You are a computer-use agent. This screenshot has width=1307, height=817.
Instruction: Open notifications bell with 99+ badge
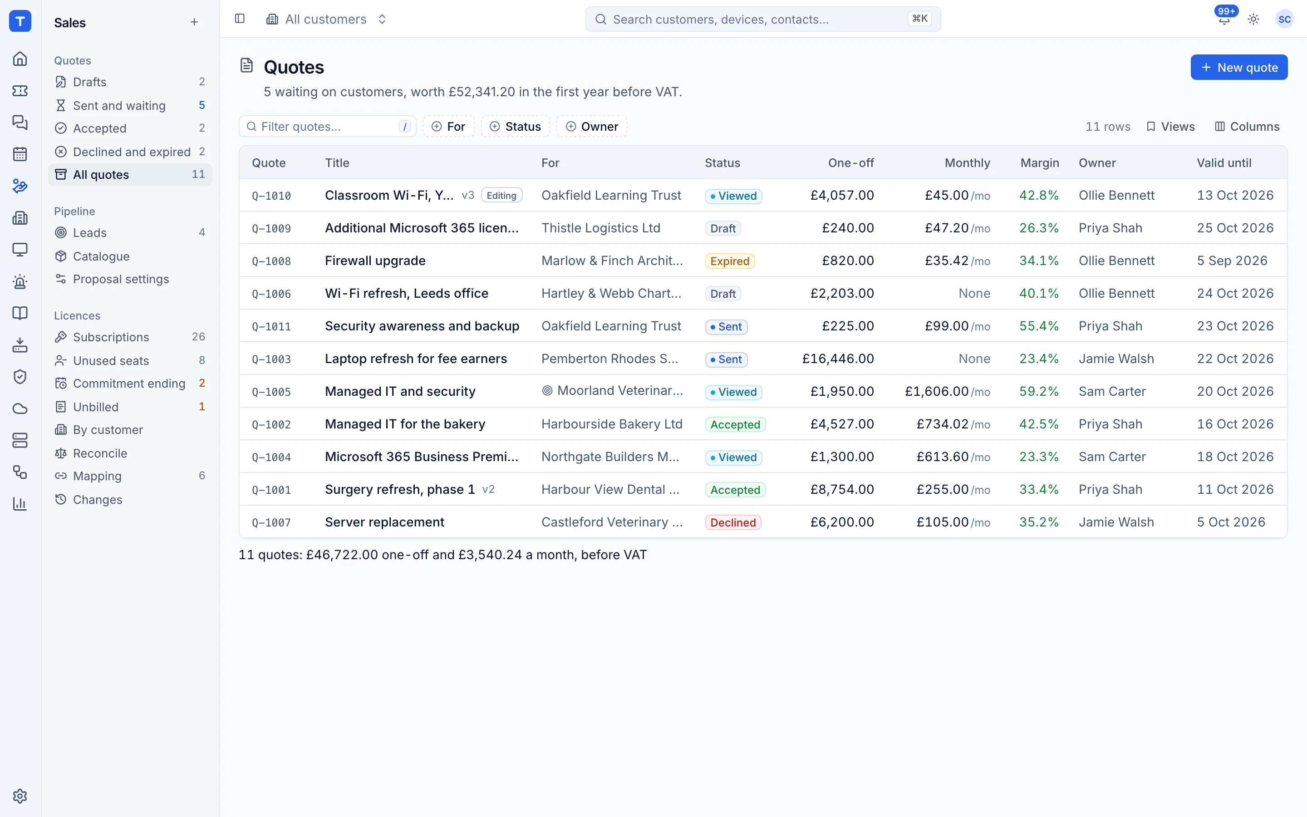click(x=1224, y=19)
